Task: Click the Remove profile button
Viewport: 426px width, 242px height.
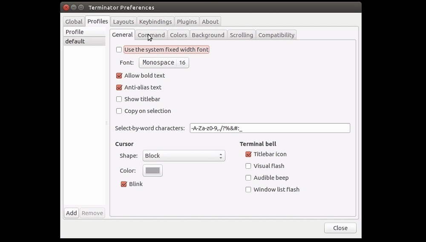Action: [x=92, y=213]
